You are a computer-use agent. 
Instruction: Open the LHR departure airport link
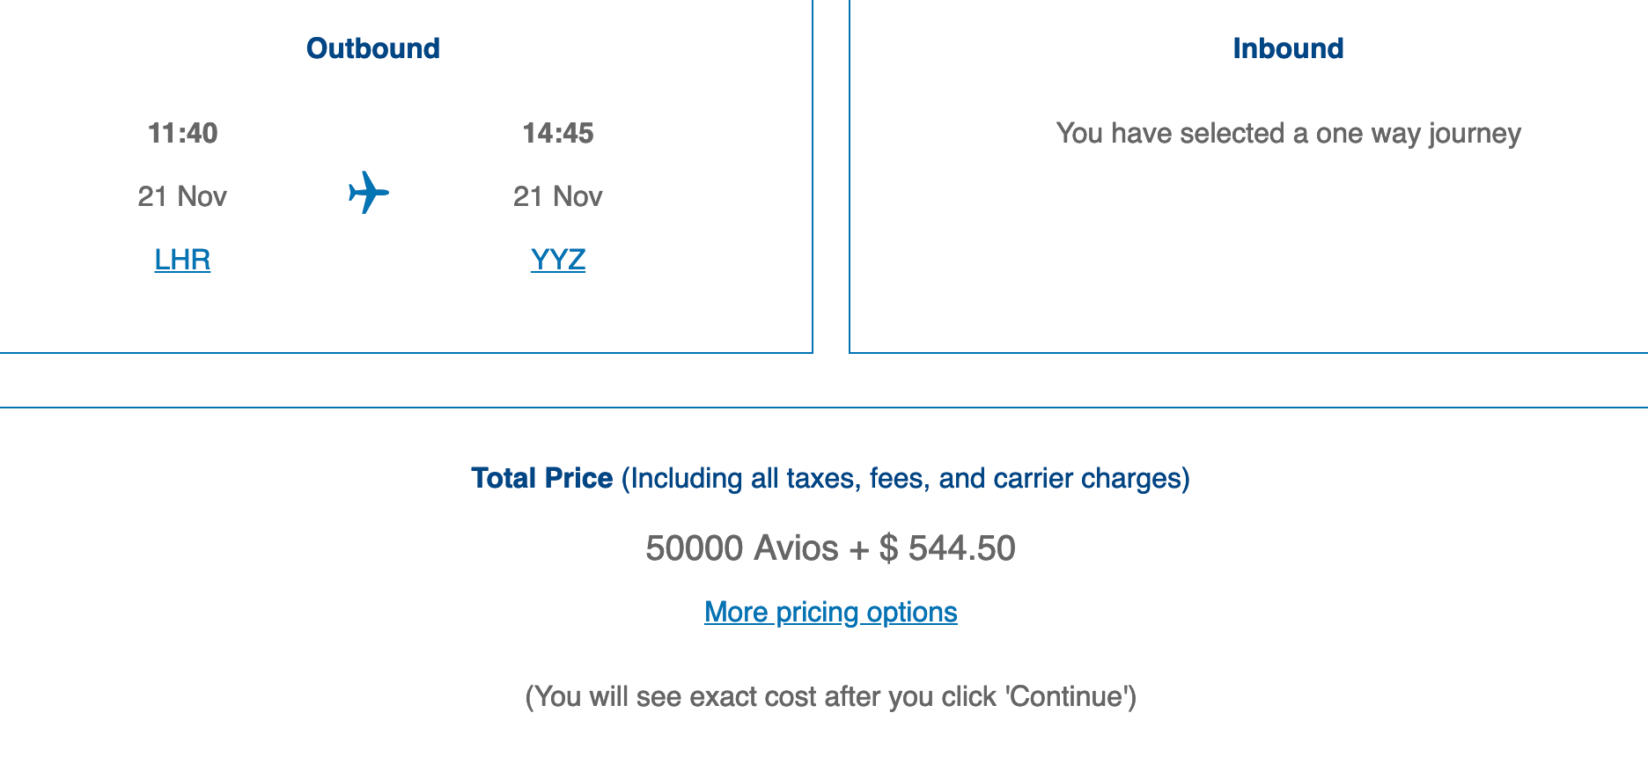click(x=182, y=260)
